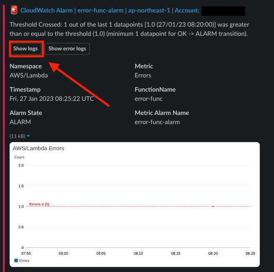Click the 08:00 time axis label

point(63,253)
